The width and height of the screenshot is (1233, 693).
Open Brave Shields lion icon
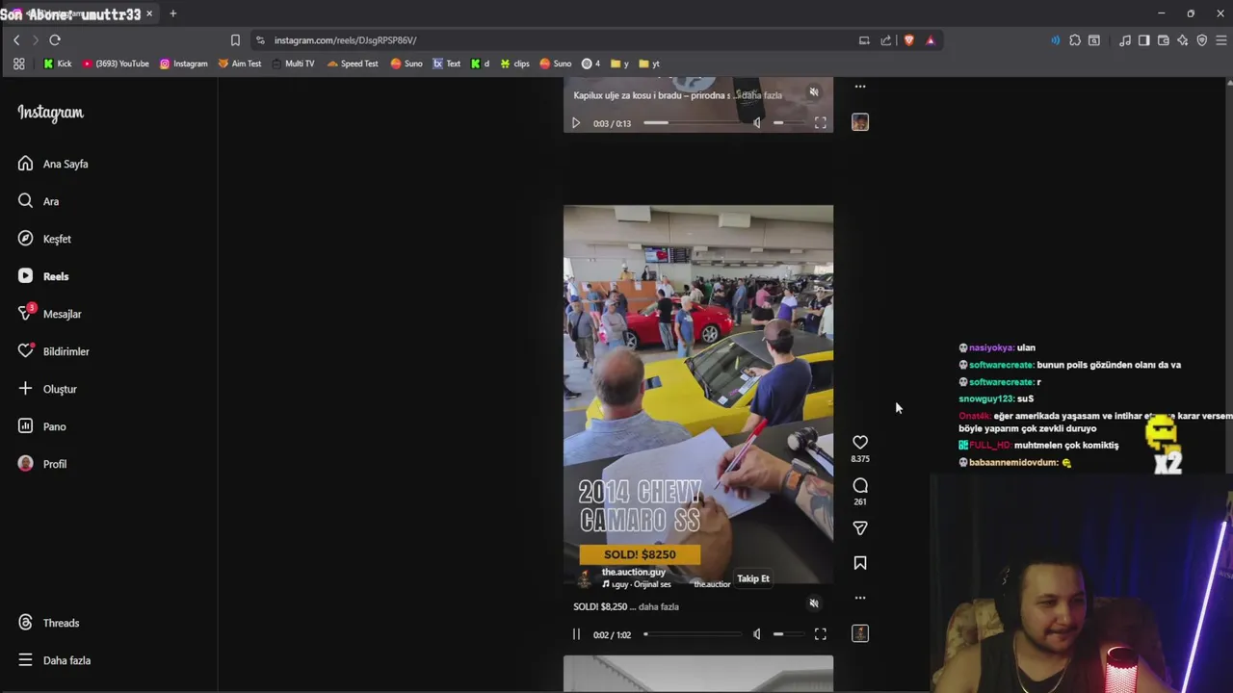click(x=908, y=40)
